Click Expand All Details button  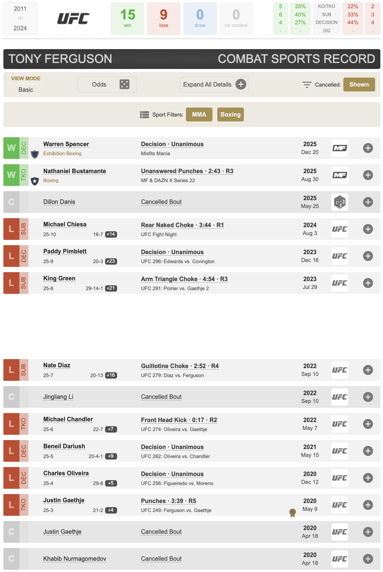(214, 84)
